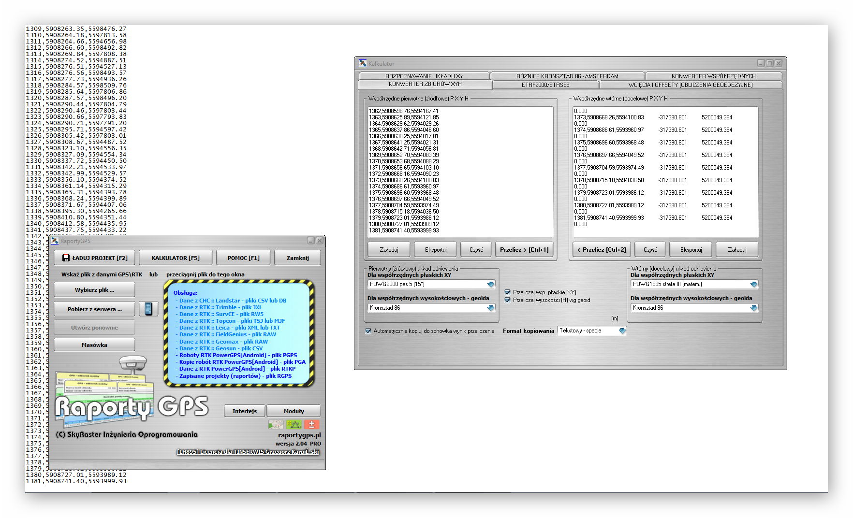The image size is (853, 518).
Task: Switch to ETRF2000/ETRS89 tab
Action: [x=545, y=85]
